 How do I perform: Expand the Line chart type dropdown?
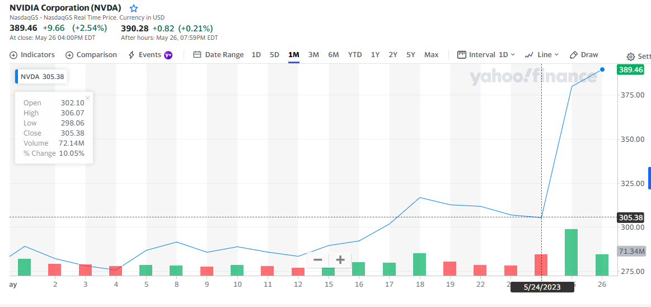click(x=542, y=55)
